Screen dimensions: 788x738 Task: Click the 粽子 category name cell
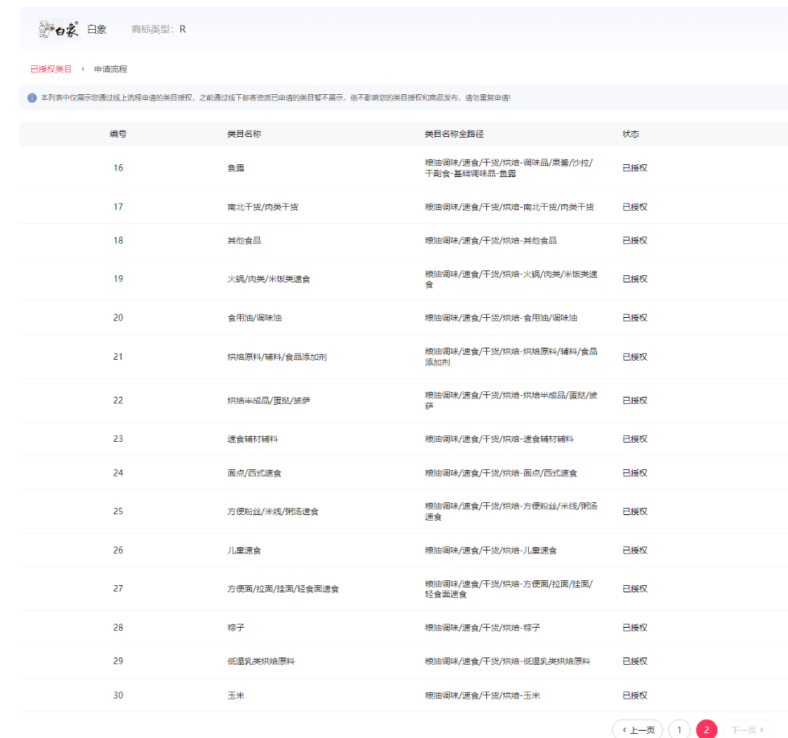[236, 628]
